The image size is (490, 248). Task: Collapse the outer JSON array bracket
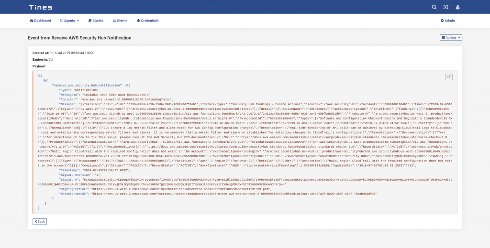tap(39, 76)
